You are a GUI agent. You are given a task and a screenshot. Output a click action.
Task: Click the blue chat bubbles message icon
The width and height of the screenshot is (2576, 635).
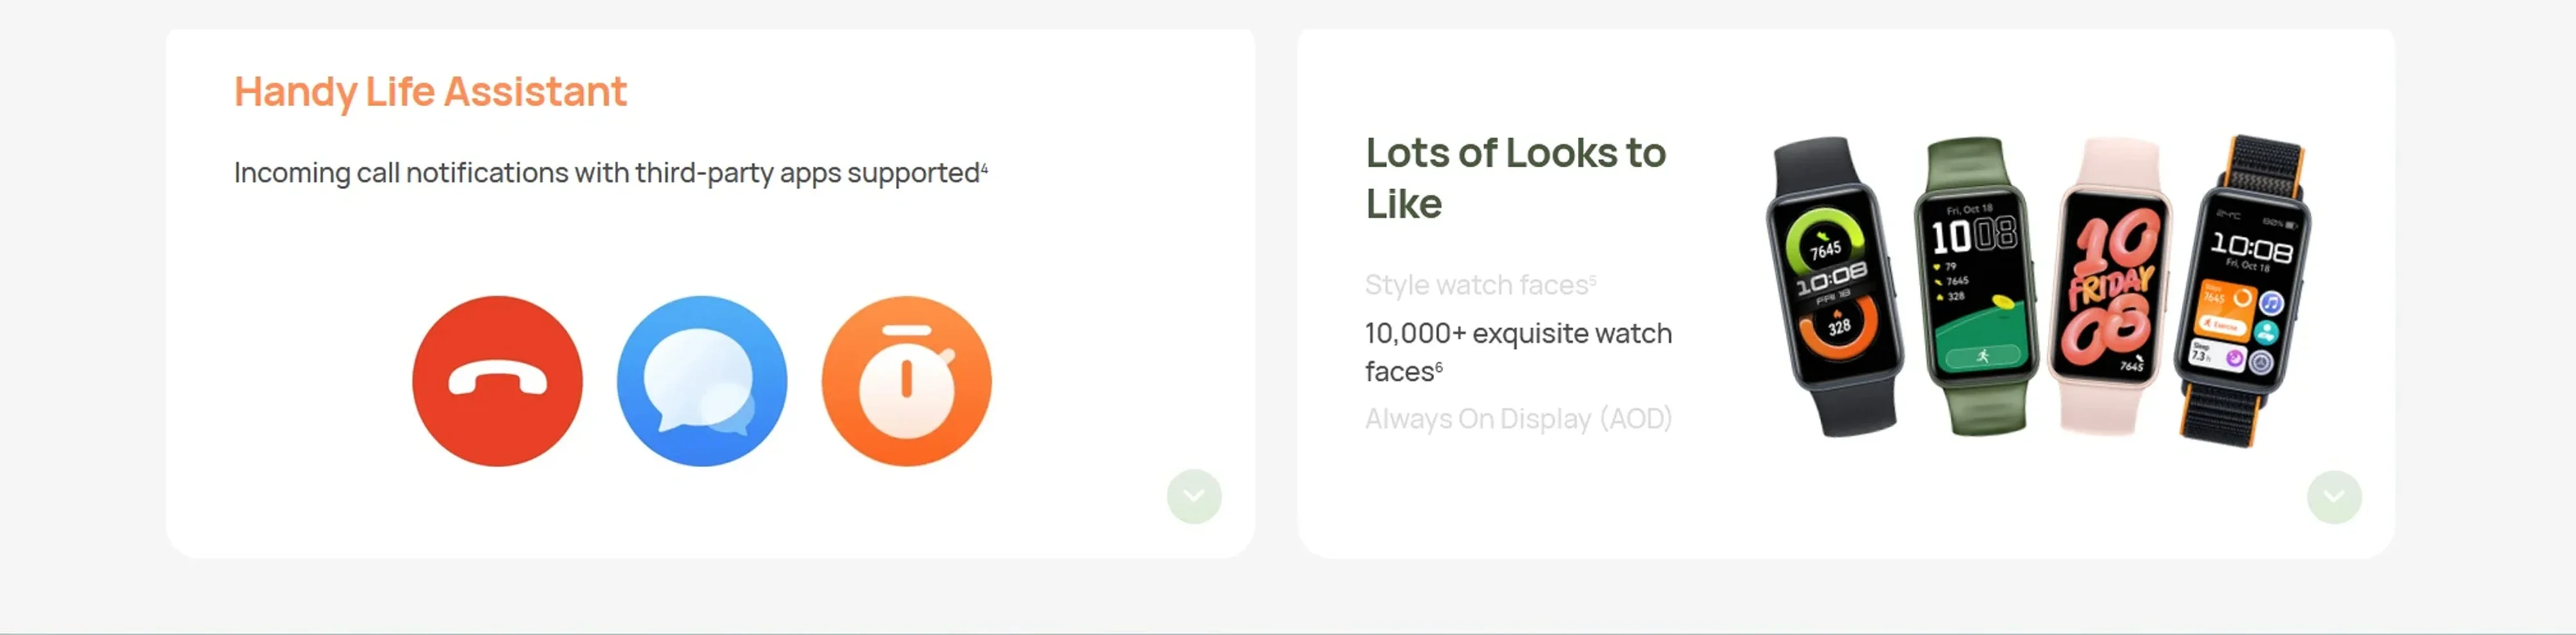tap(702, 380)
